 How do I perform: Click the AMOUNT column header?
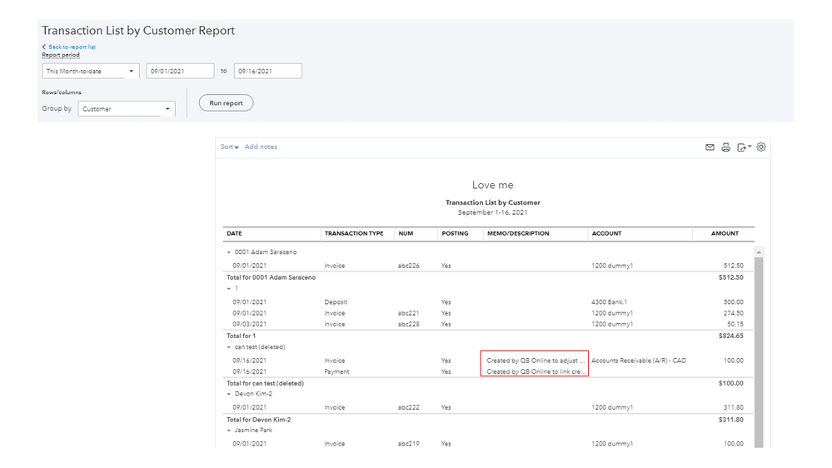pyautogui.click(x=724, y=234)
